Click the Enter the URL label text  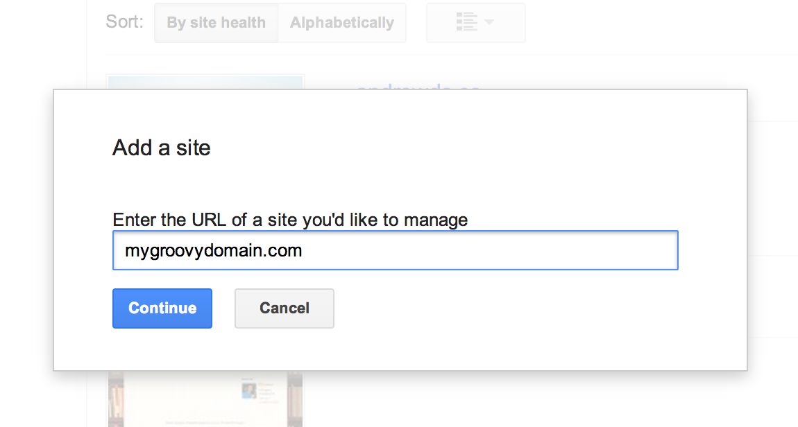pos(290,220)
